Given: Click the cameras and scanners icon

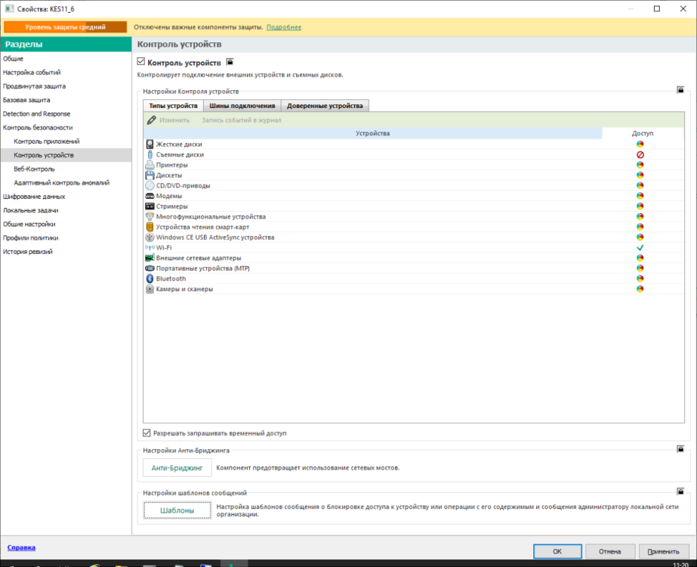Looking at the screenshot, I should click(x=150, y=289).
